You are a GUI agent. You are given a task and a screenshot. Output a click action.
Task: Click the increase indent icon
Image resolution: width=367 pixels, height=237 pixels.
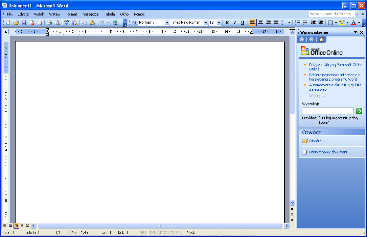(321, 23)
